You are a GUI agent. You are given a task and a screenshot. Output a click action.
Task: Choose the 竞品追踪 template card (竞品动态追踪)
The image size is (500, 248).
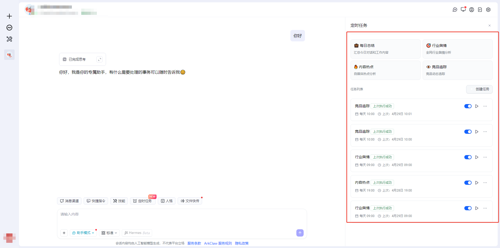click(458, 70)
